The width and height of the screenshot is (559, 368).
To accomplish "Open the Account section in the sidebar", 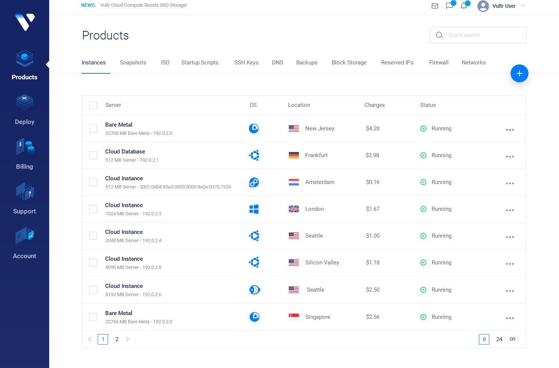I will click(x=25, y=244).
